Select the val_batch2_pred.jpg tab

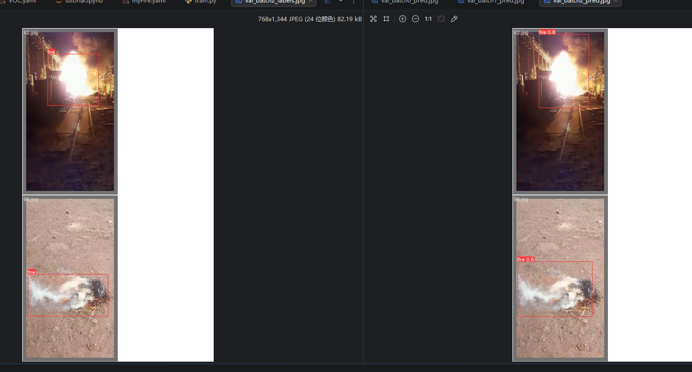tap(580, 2)
